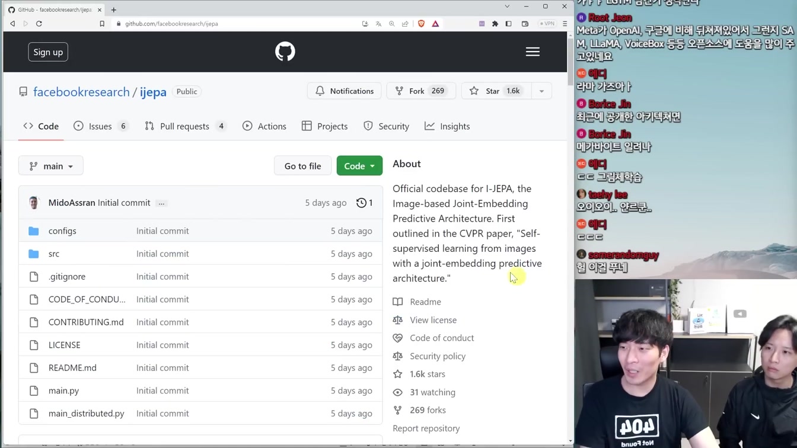
Task: Open the CODE_OF_CONDU... file
Action: (87, 299)
